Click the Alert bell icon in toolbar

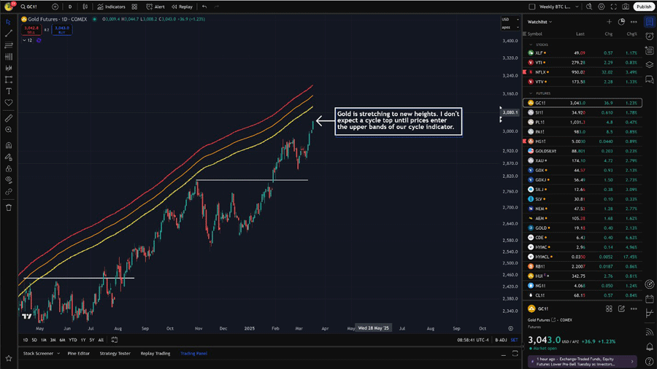click(156, 7)
